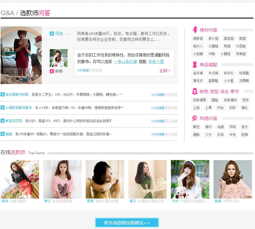Toggle the 上班 occasion filter

pos(196,107)
